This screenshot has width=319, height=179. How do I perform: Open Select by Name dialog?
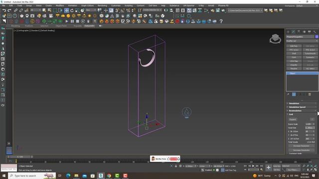(x=49, y=10)
